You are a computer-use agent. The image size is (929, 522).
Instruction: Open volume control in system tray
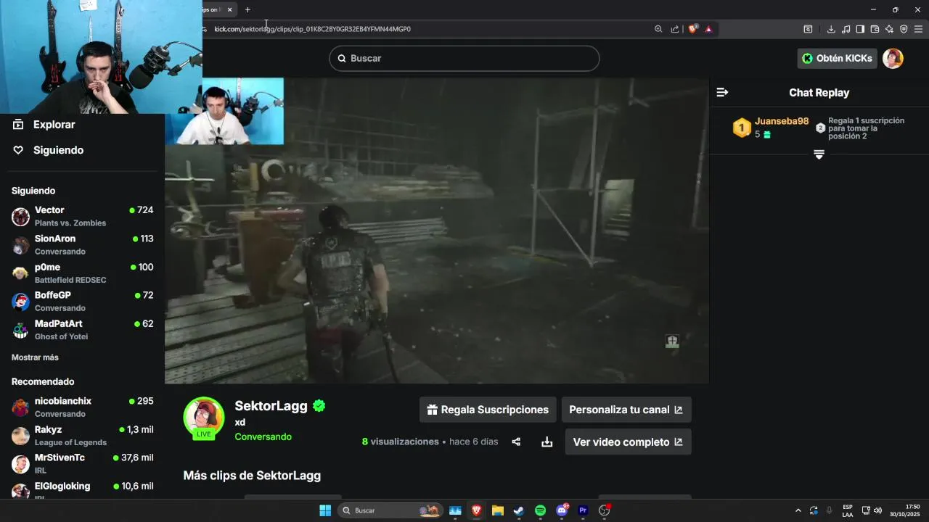pos(877,510)
